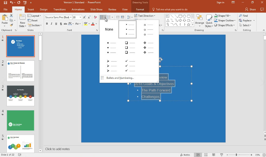
Task: Toggle the Notes pane
Action: pyautogui.click(x=185, y=155)
